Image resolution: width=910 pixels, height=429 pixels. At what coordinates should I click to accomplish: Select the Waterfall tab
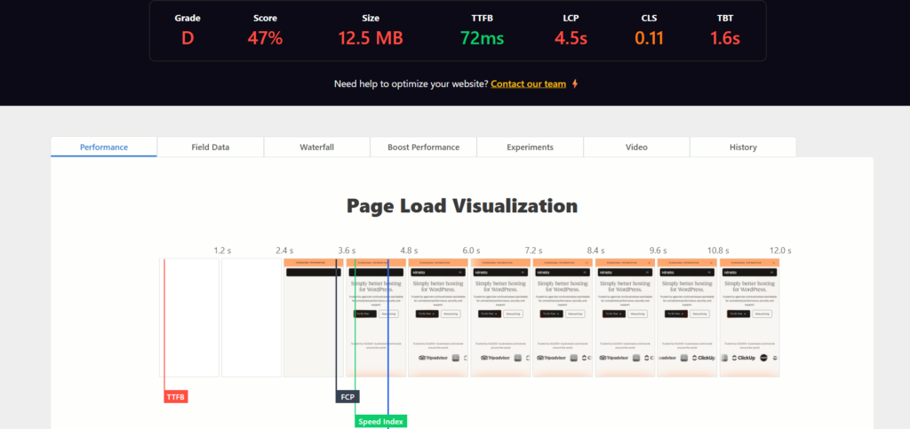[x=316, y=147]
